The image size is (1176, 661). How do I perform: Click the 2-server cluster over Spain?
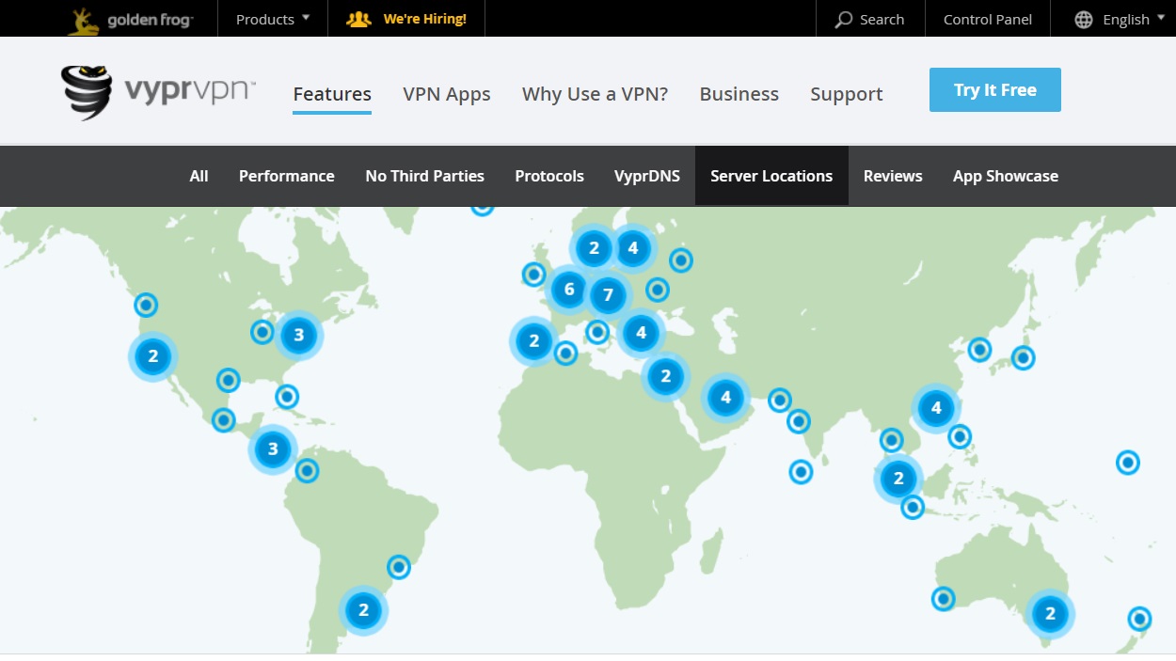click(x=533, y=340)
